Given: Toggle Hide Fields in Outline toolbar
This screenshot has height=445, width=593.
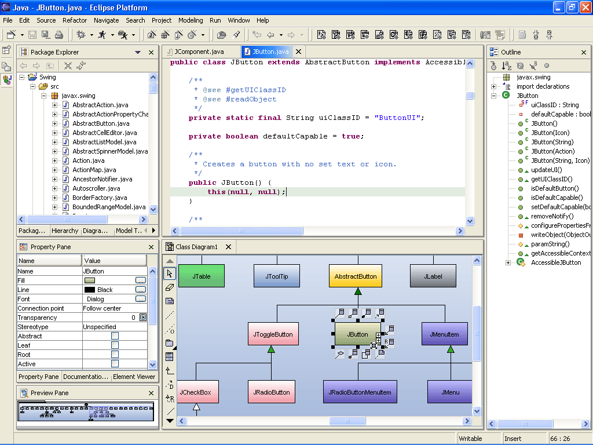Looking at the screenshot, I should (x=521, y=66).
